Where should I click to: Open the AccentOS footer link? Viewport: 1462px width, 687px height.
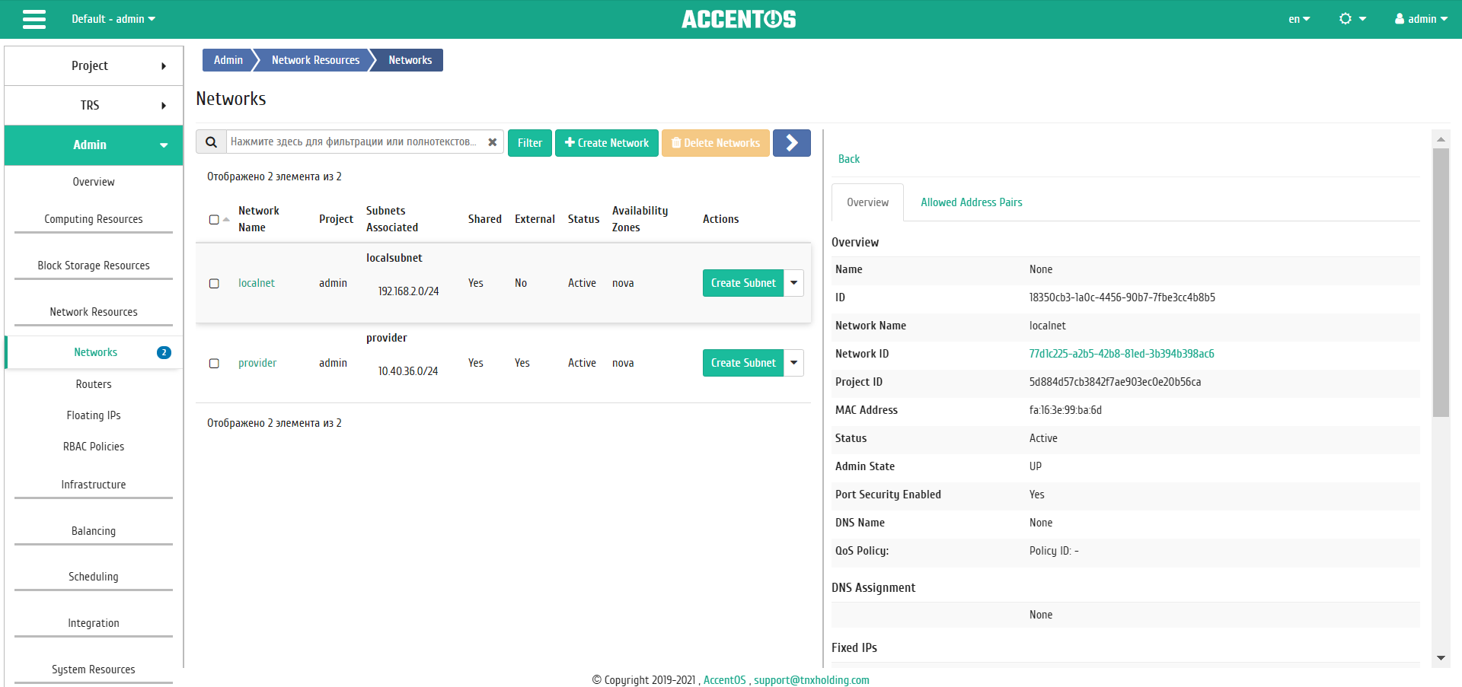724,680
